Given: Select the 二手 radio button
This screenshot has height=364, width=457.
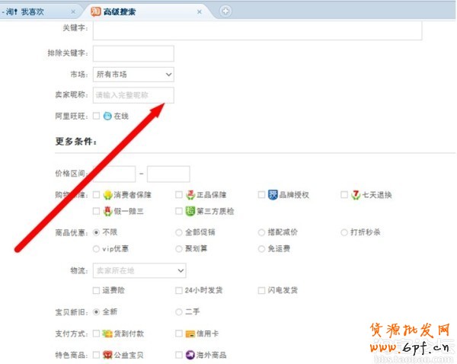Looking at the screenshot, I should click(x=179, y=311).
